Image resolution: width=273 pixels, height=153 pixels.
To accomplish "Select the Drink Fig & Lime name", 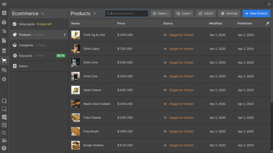I will 94,35.
